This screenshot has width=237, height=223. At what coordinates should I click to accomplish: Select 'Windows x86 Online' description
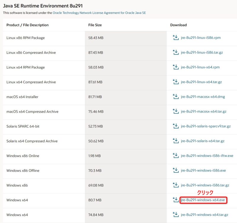point(23,156)
